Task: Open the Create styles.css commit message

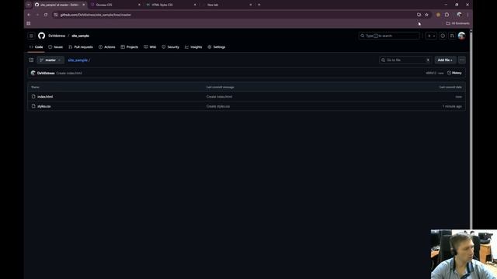Action: pos(218,106)
